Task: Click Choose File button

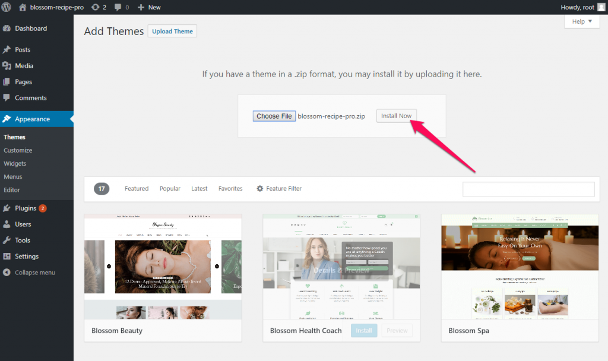Action: coord(274,116)
